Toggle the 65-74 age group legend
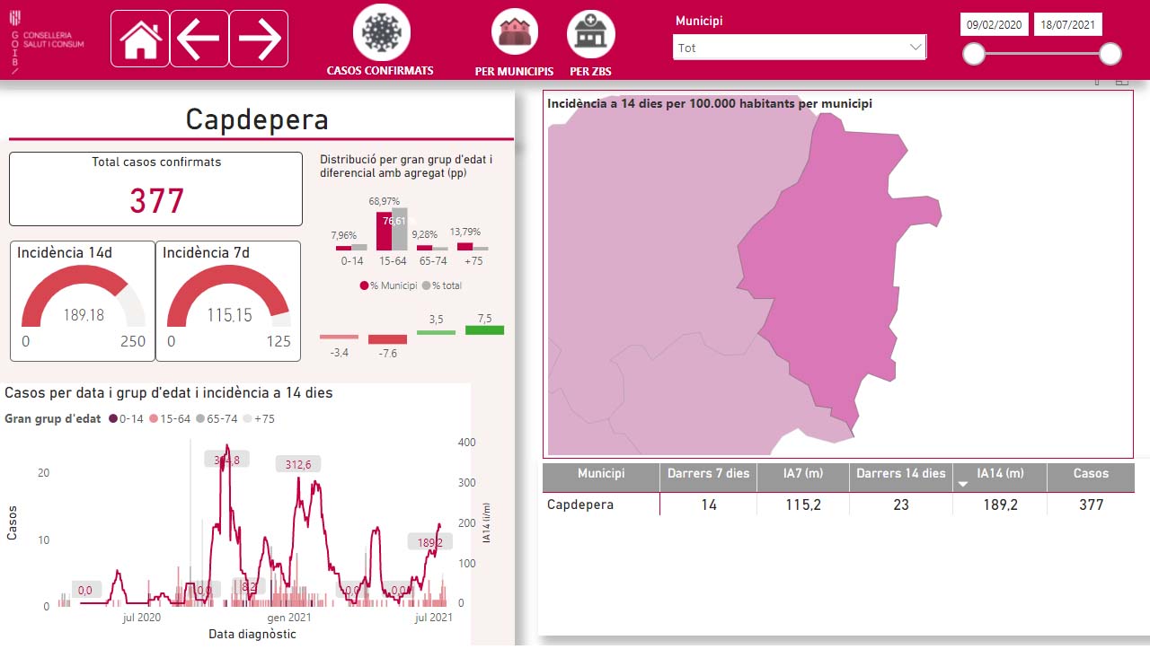Image resolution: width=1150 pixels, height=658 pixels. coord(217,418)
